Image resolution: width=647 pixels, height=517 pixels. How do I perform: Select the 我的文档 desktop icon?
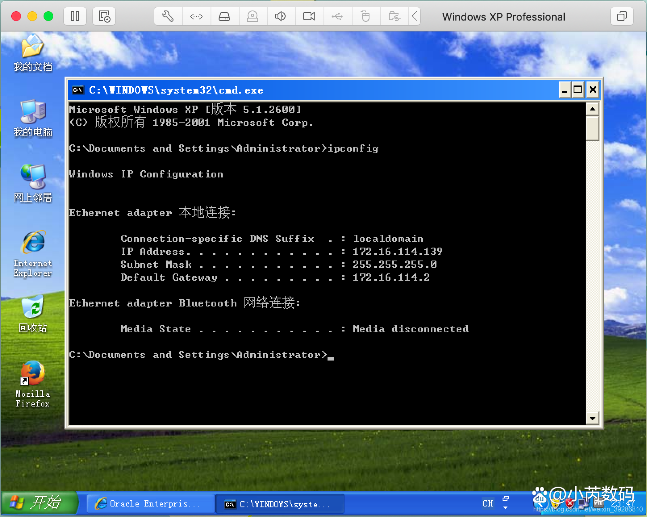click(33, 53)
